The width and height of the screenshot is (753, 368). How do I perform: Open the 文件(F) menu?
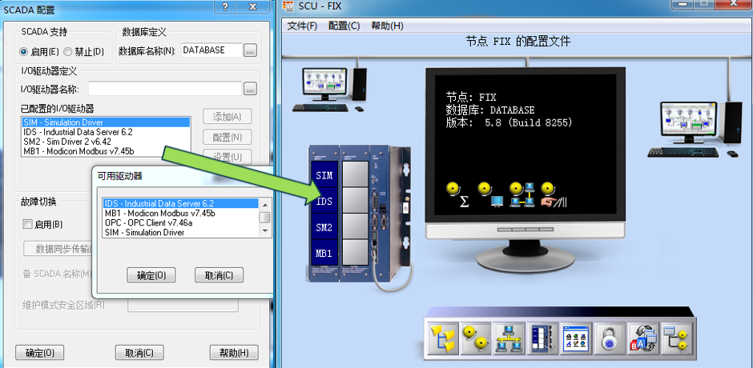[x=302, y=26]
